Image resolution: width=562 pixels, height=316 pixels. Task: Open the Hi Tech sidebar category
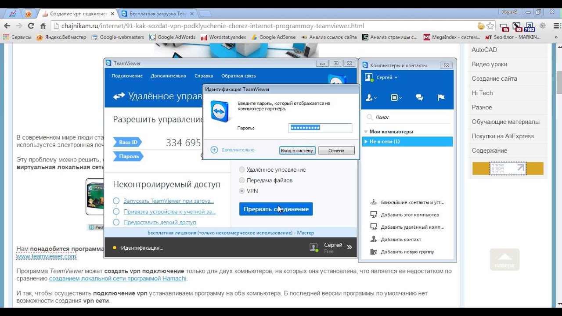[x=482, y=93]
